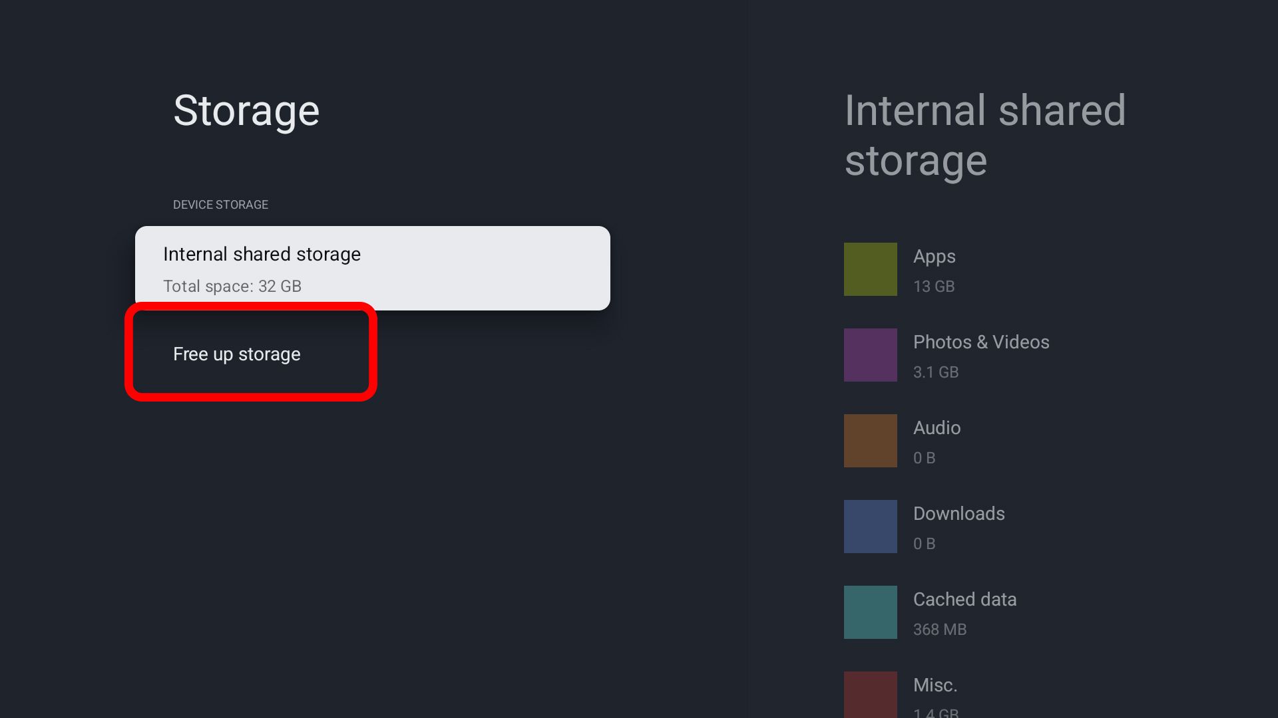Click the 0 B value under Downloads

pos(924,544)
